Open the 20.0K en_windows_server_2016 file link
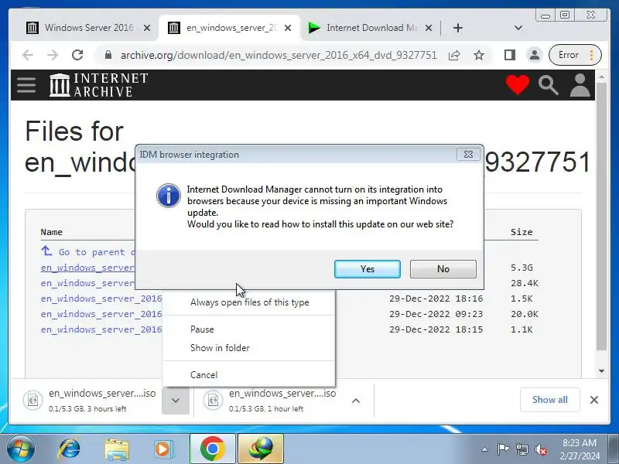619x464 pixels. click(x=101, y=314)
